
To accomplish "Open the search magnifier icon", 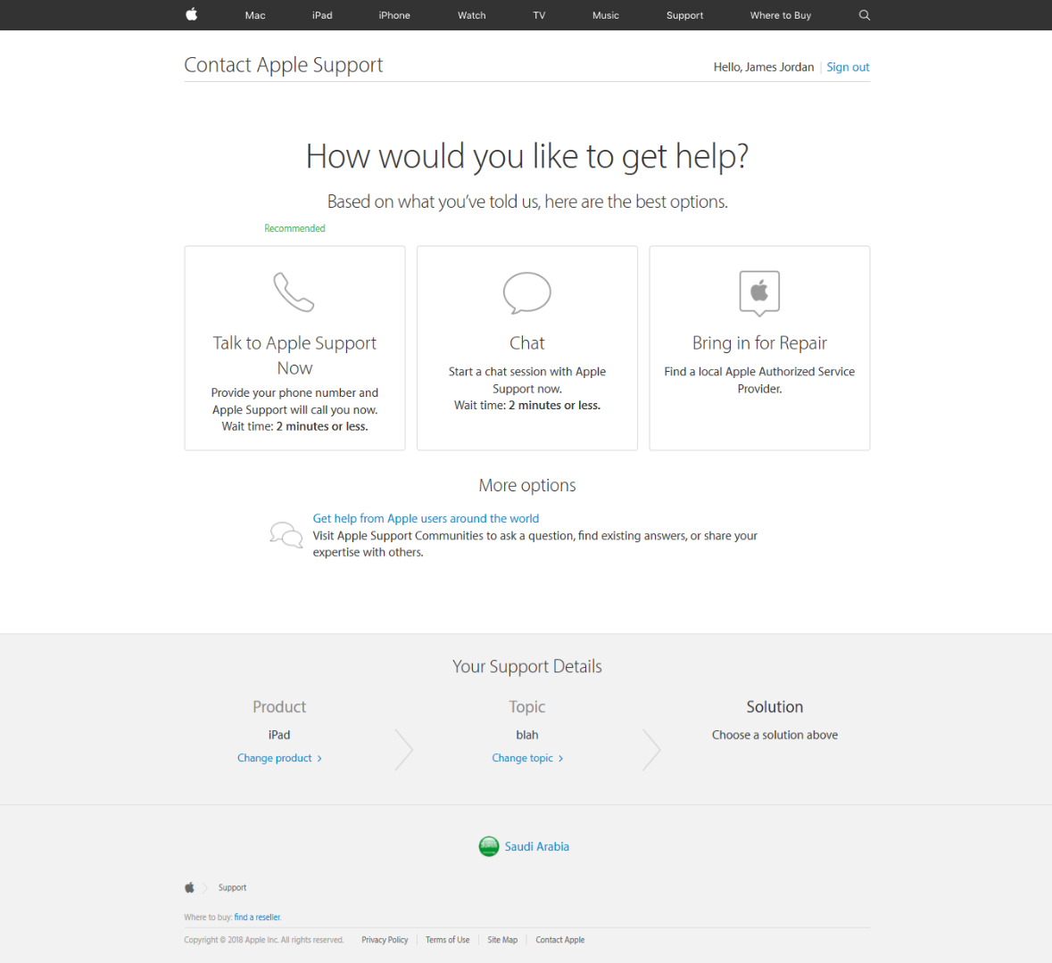I will [864, 15].
